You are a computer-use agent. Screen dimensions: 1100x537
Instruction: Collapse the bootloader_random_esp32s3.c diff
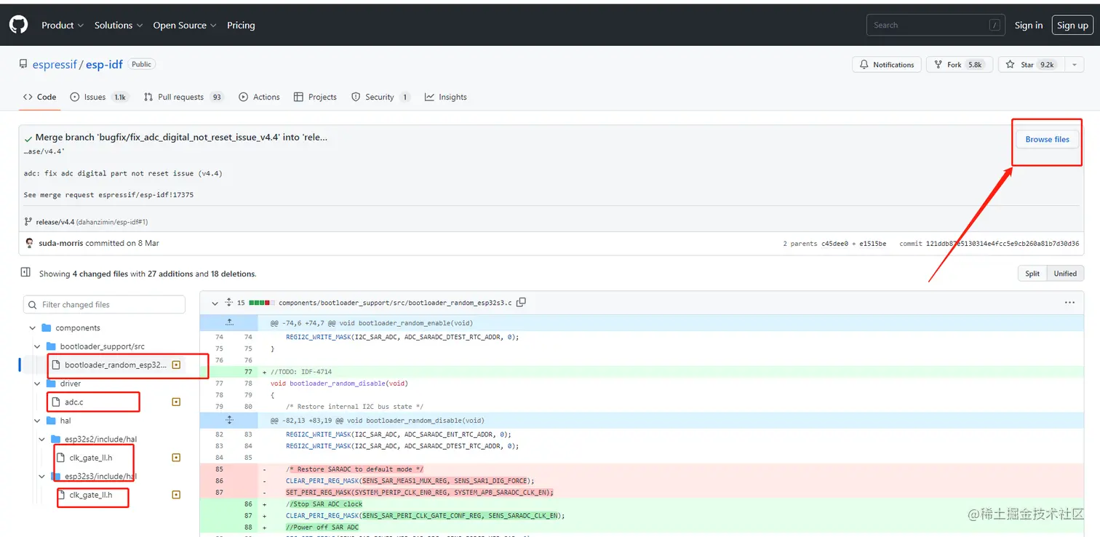[215, 303]
